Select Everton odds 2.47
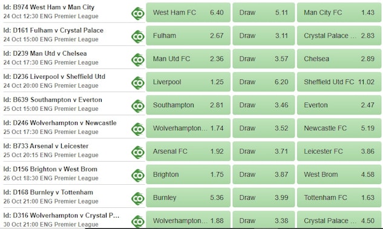This screenshot has height=229, width=383. [339, 105]
